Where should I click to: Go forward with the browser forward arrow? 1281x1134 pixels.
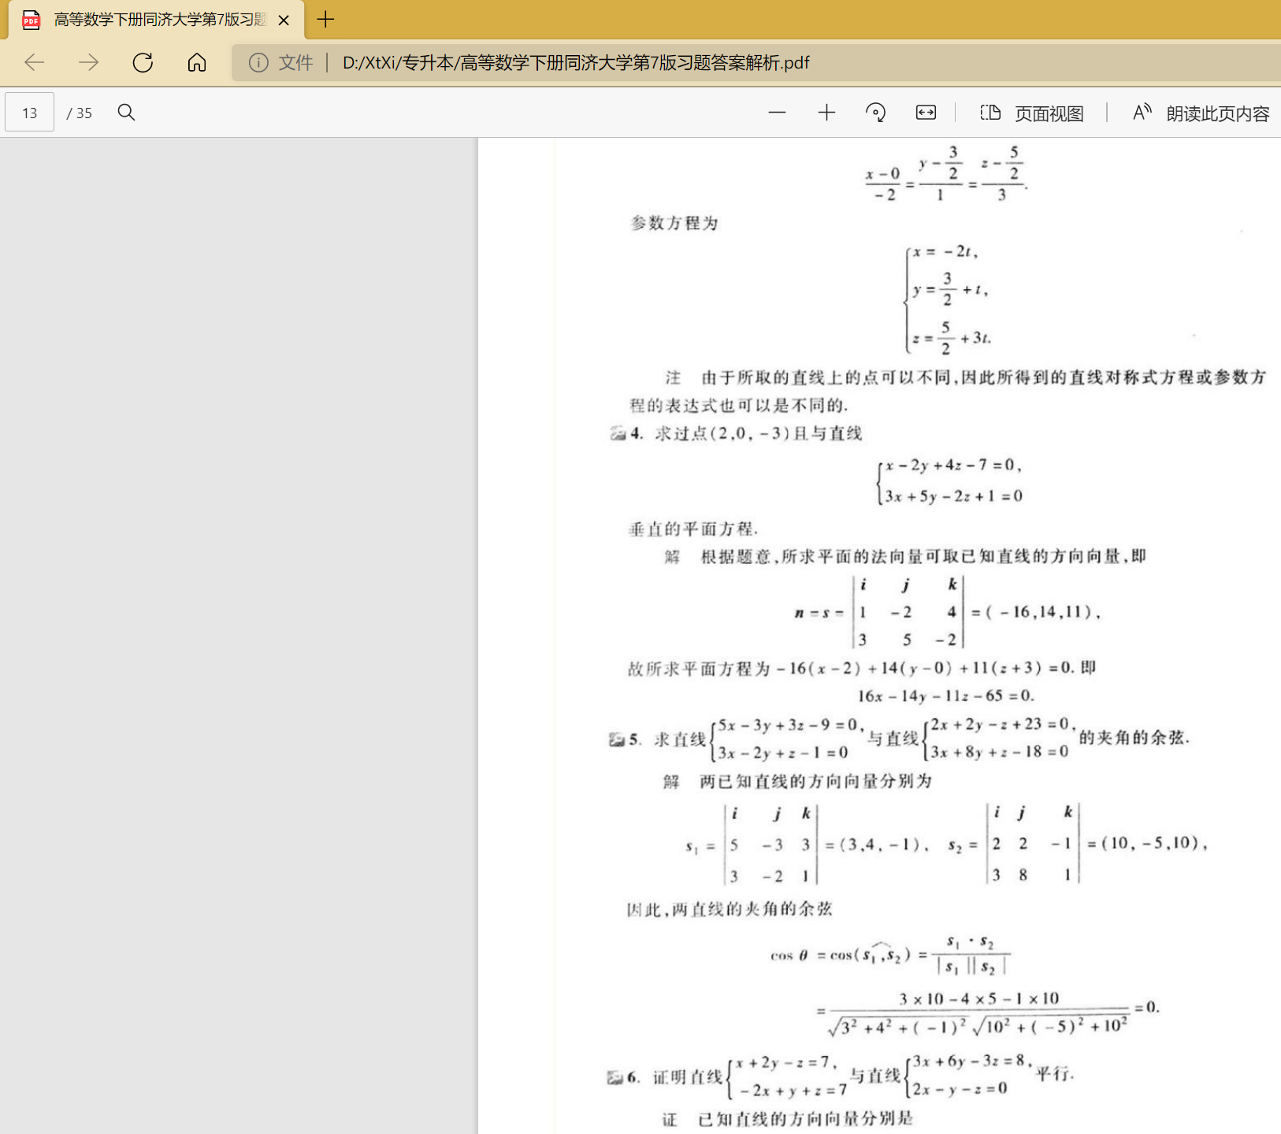click(x=89, y=62)
